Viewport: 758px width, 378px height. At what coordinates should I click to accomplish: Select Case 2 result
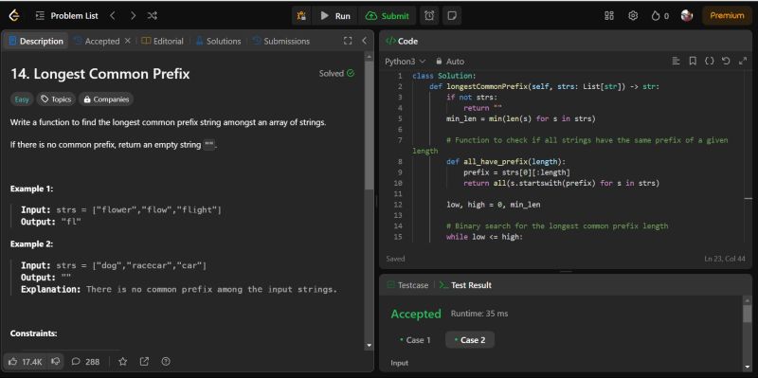[x=470, y=340]
